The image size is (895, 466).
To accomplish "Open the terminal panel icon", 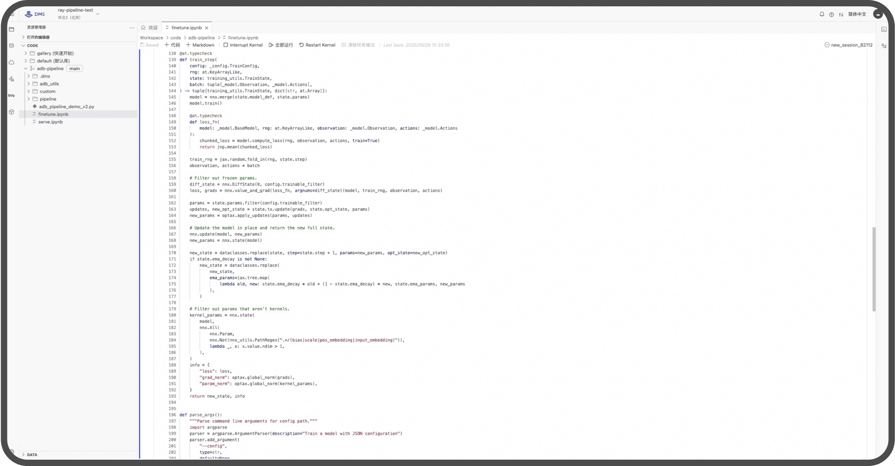I will (x=884, y=30).
